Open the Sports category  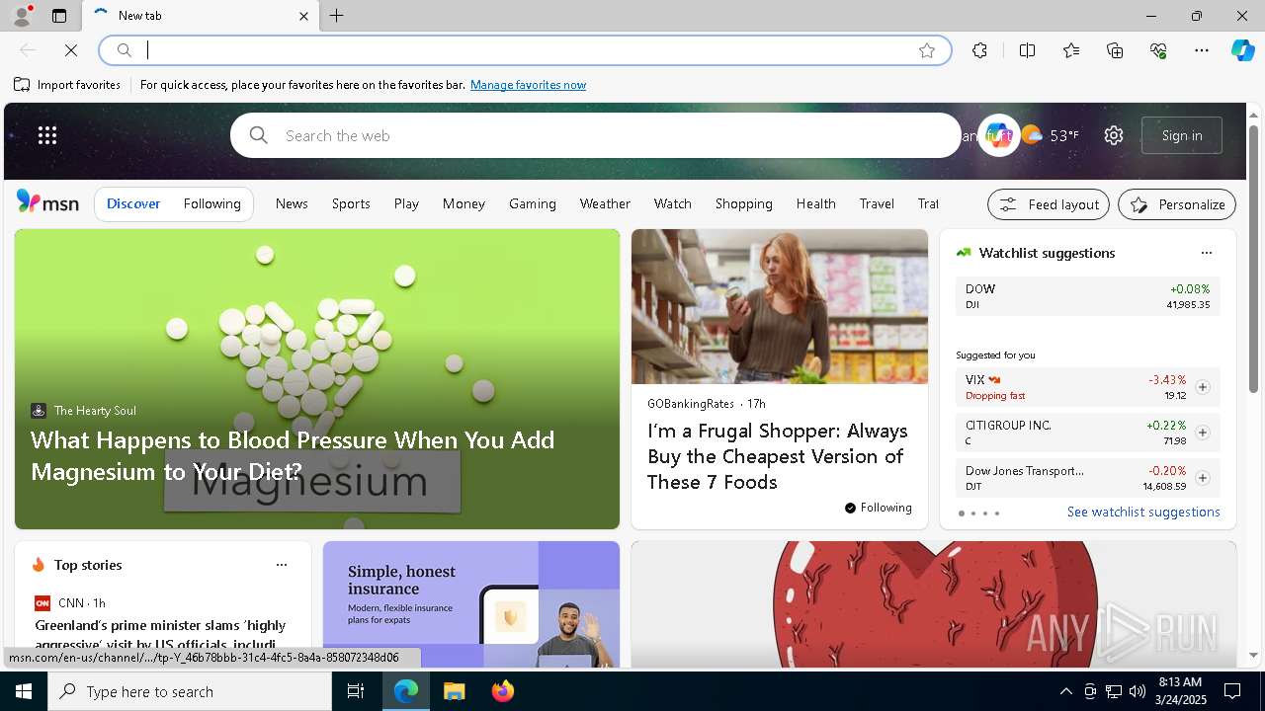click(x=351, y=203)
